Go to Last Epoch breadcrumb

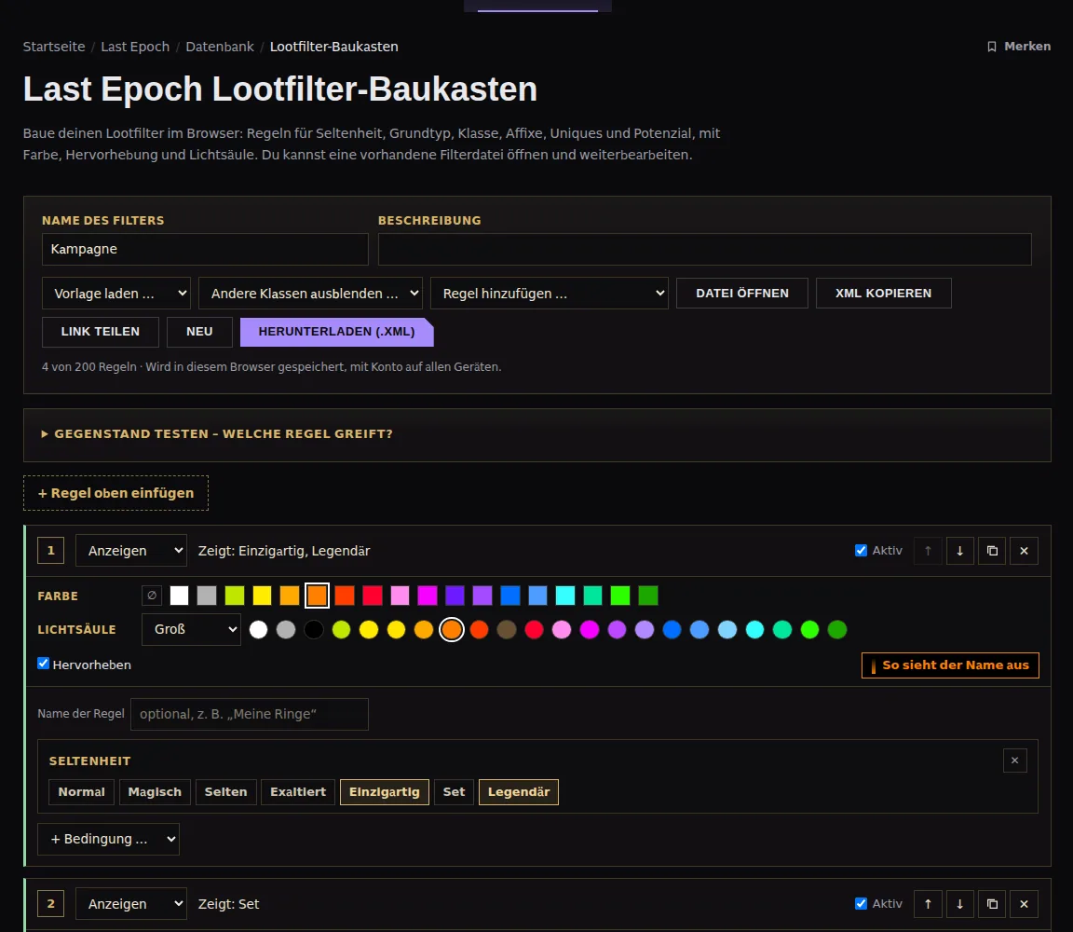[135, 47]
